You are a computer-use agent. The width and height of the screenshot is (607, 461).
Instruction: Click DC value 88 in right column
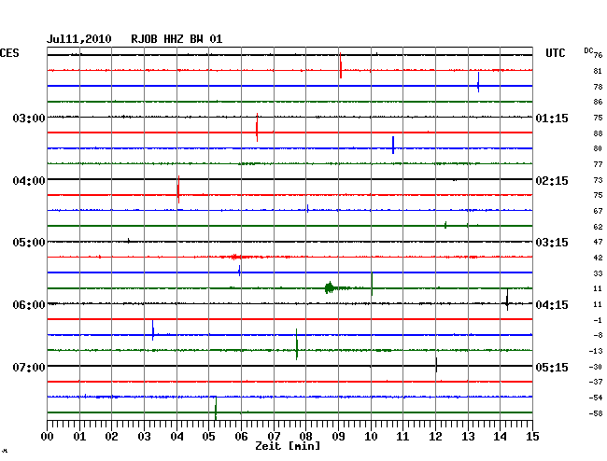click(x=598, y=133)
